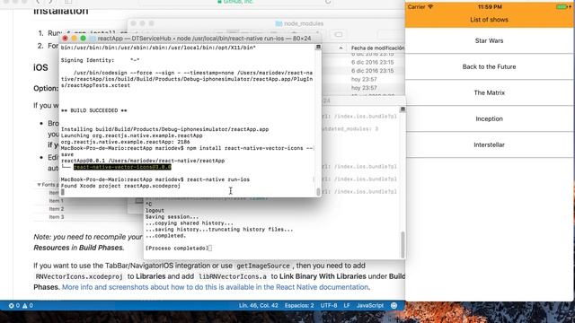
Task: Select Item 1 in the Fonts plist
Action: click(x=56, y=201)
